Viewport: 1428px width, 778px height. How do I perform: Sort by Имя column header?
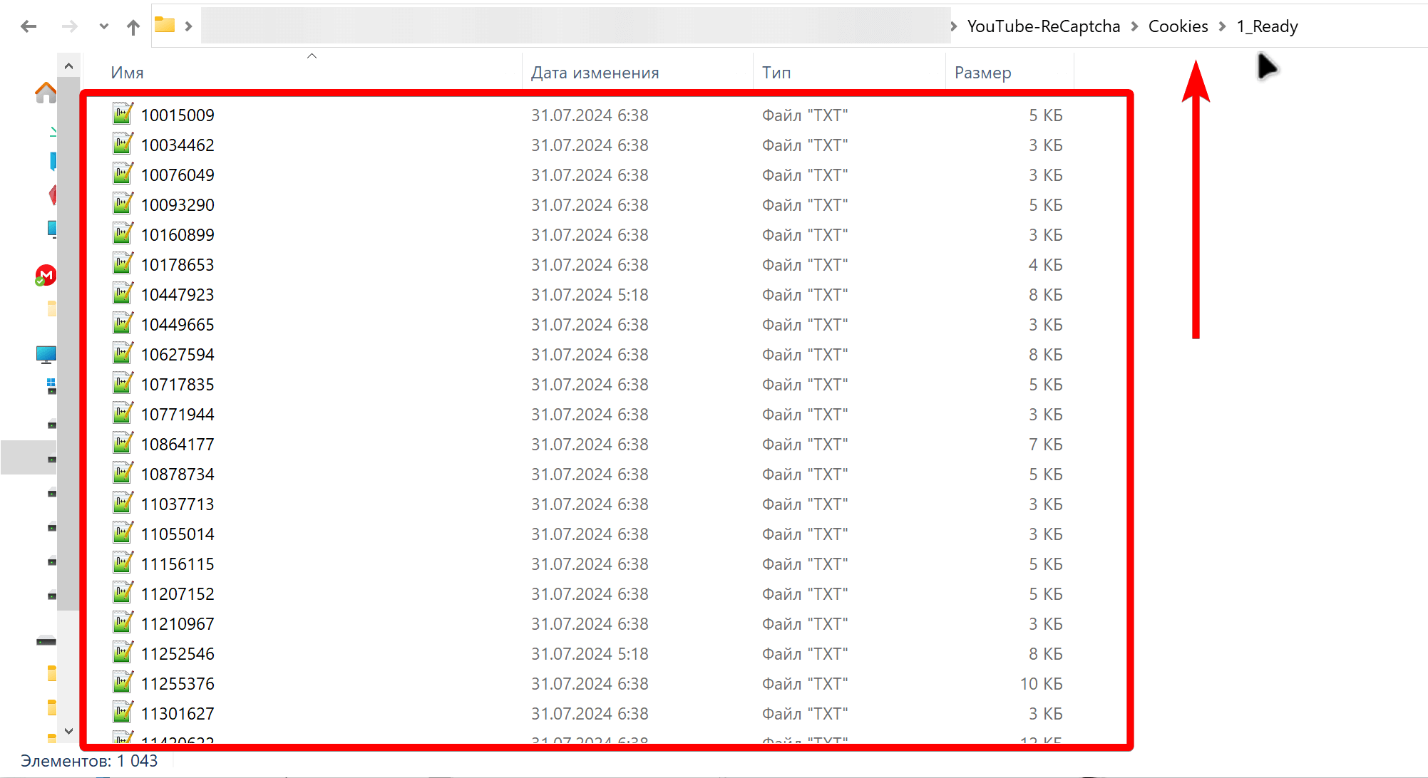tap(128, 73)
